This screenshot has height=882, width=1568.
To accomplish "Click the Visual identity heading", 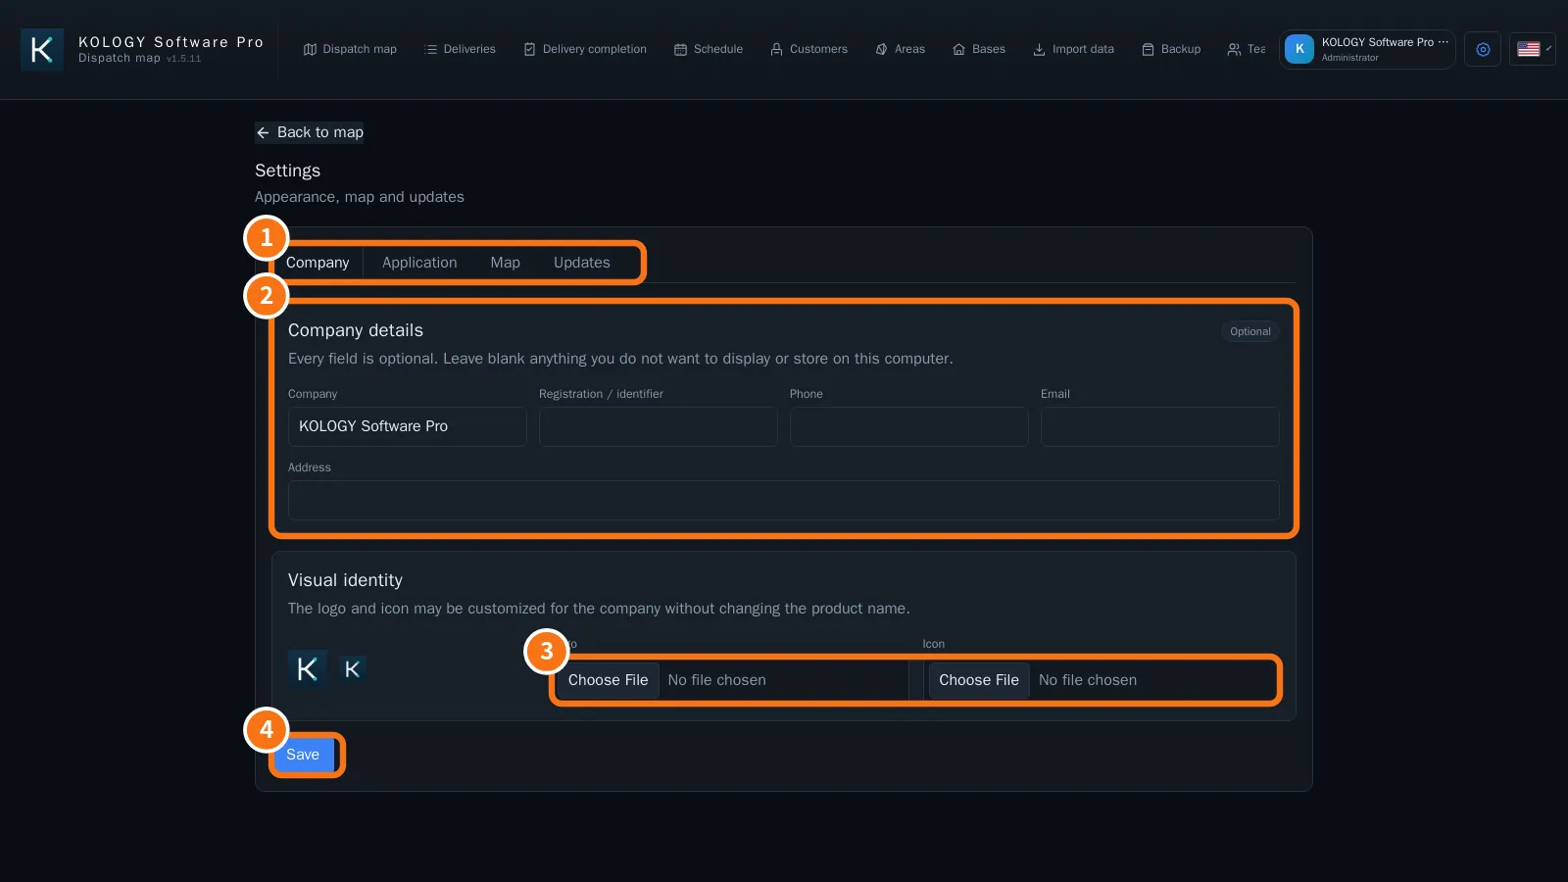I will (345, 580).
